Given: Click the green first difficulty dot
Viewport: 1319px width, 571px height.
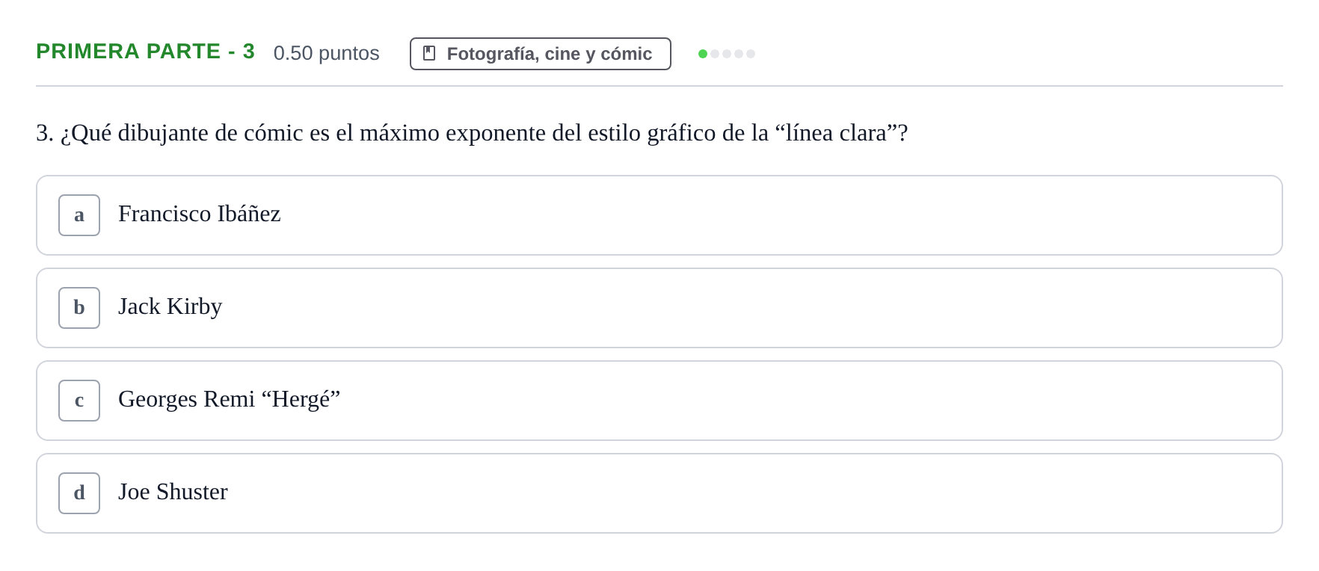Looking at the screenshot, I should pyautogui.click(x=703, y=54).
